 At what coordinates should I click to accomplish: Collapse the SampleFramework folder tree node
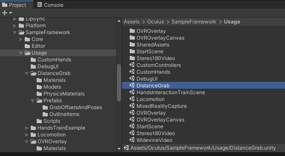click(15, 32)
